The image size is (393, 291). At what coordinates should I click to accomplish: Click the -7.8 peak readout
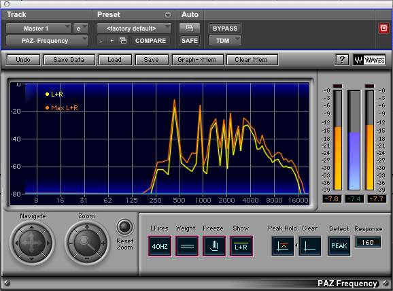point(331,199)
